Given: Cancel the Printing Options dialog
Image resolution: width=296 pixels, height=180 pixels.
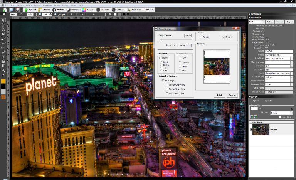Looking at the screenshot, I should pyautogui.click(x=232, y=95).
